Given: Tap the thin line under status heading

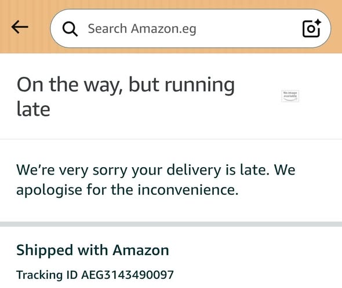Looking at the screenshot, I should coord(171,139).
